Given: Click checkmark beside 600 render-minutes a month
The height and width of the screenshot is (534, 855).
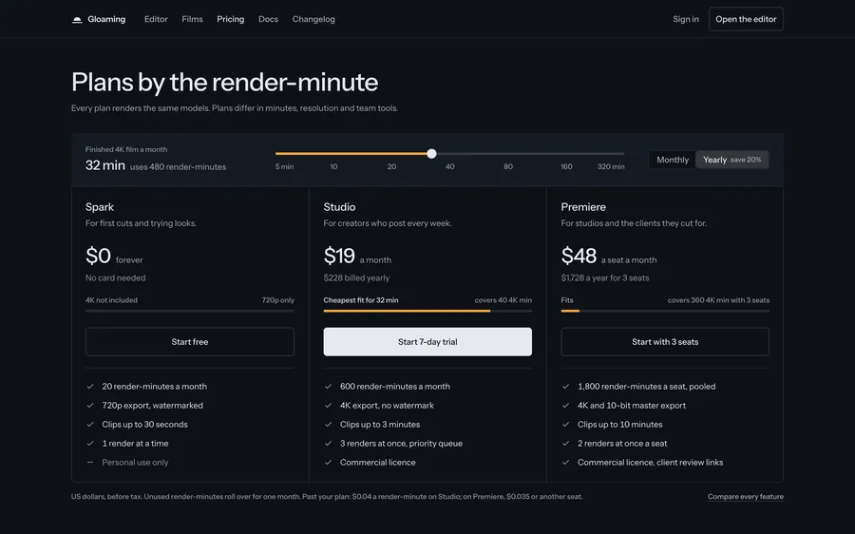Looking at the screenshot, I should [329, 386].
